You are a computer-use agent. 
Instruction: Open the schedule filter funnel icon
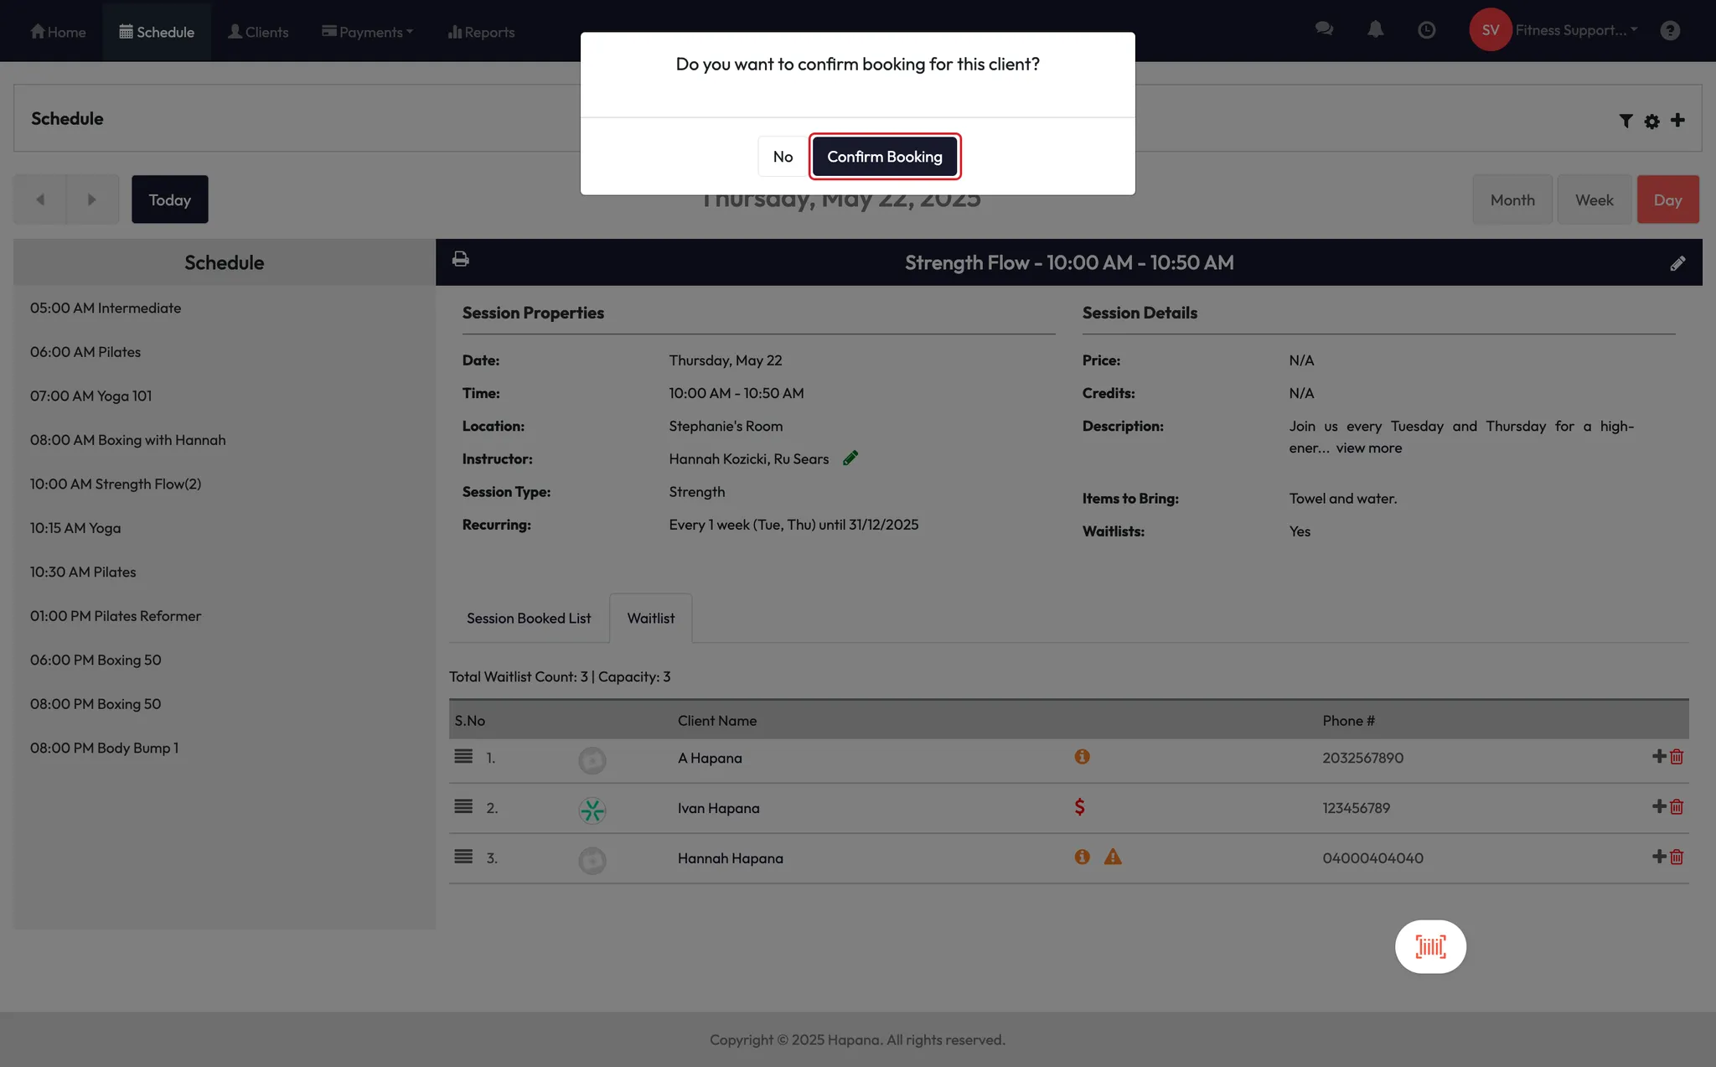pos(1626,121)
